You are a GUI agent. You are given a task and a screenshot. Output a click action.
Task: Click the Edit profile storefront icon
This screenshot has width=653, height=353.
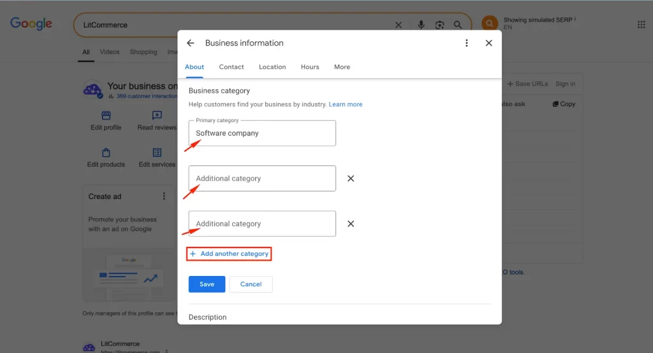(x=106, y=115)
